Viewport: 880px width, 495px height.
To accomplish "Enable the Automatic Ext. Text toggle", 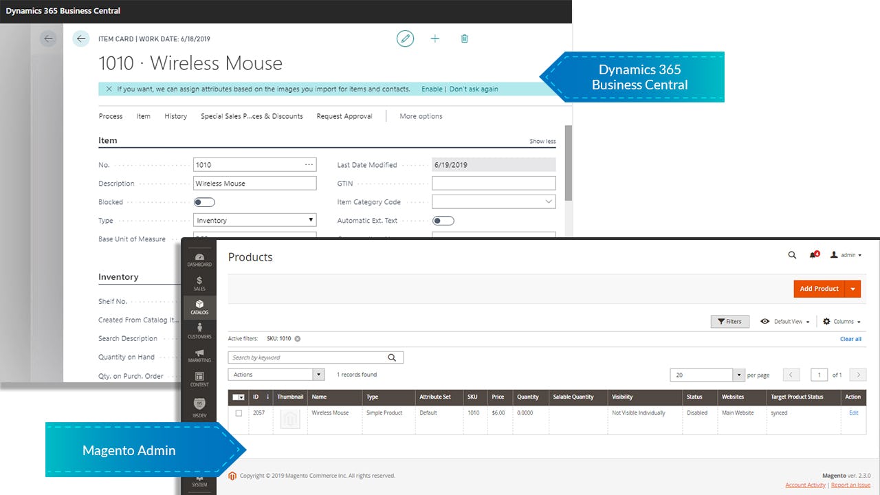I will [x=443, y=220].
